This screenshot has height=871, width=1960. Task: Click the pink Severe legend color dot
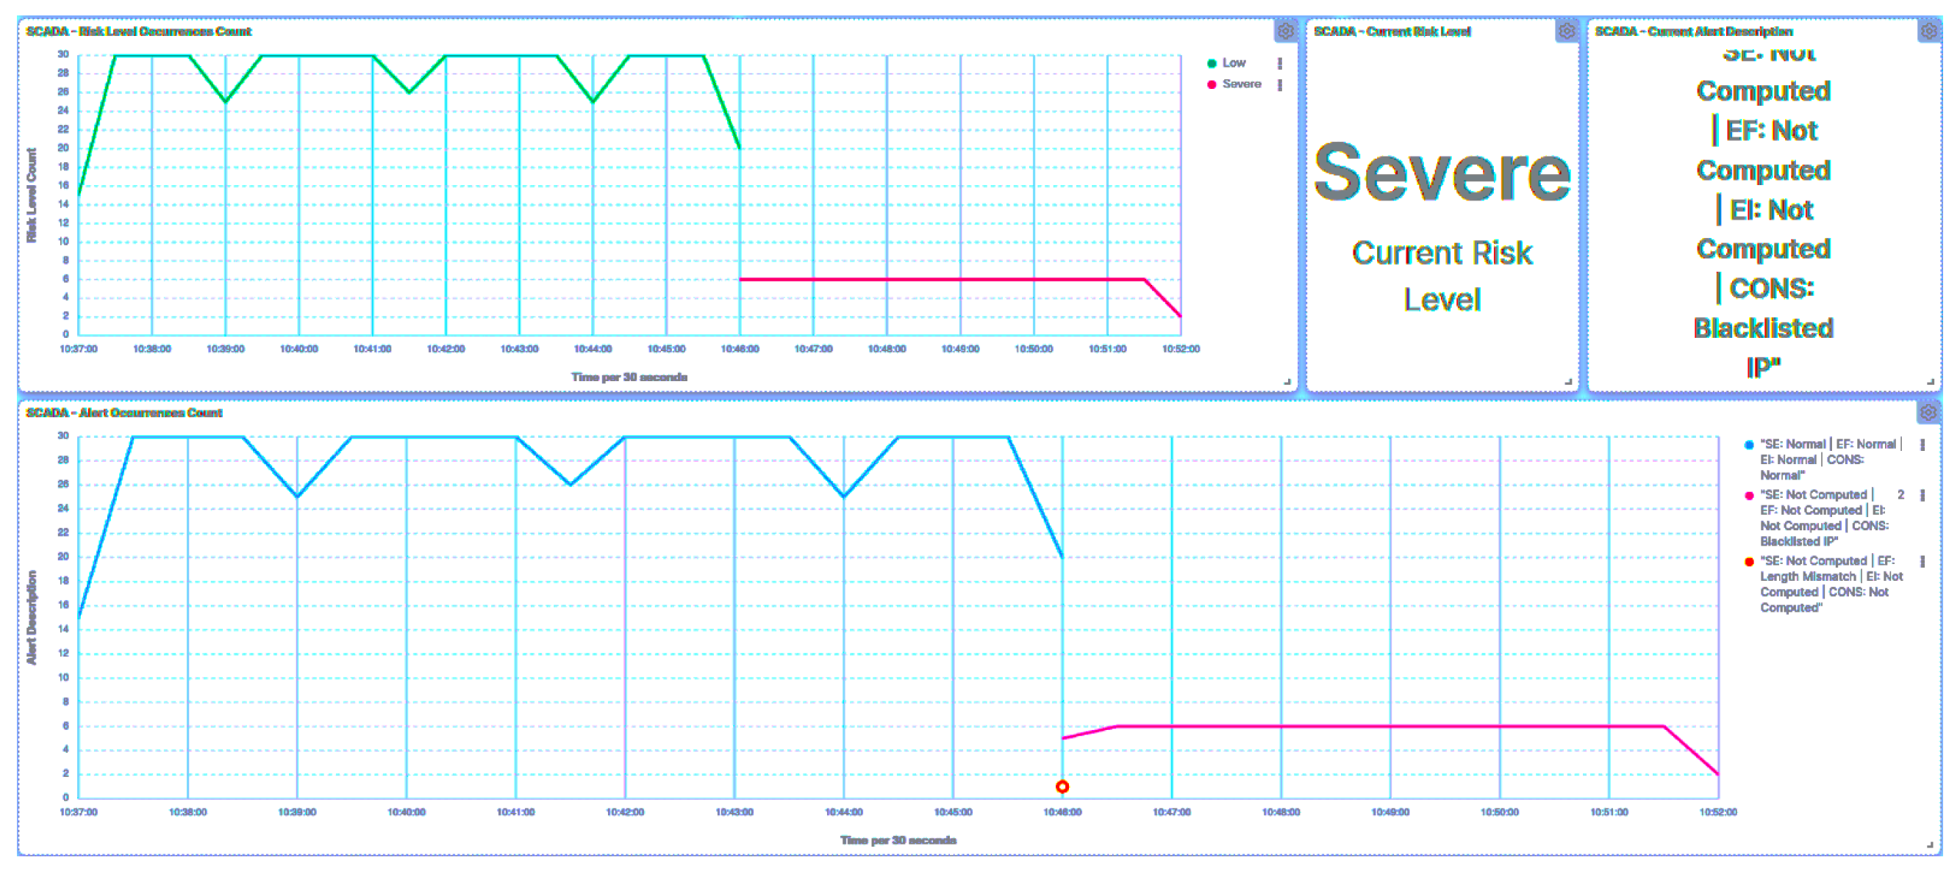coord(1212,84)
